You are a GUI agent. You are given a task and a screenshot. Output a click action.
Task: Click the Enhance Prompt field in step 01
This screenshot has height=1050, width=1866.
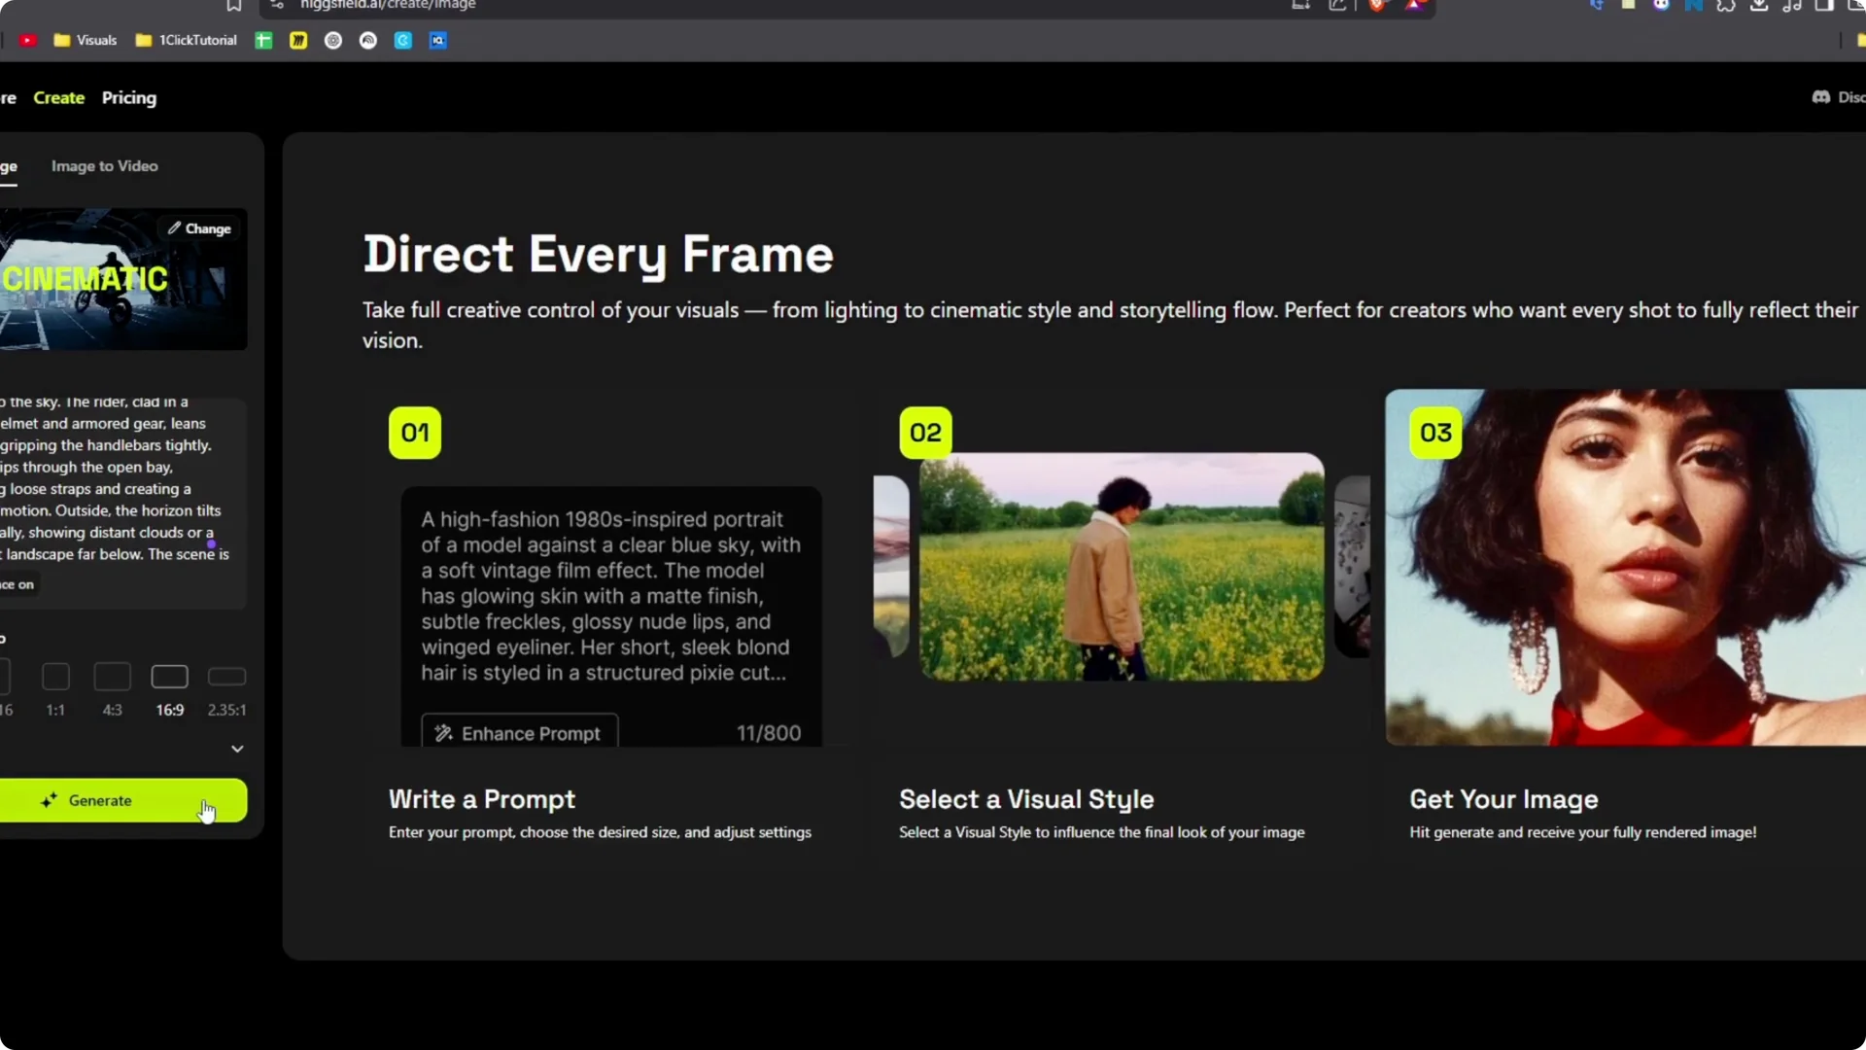click(x=519, y=732)
